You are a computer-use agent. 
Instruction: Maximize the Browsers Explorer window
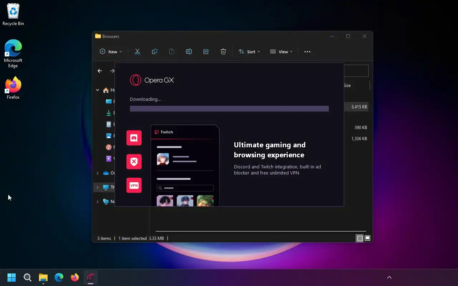(x=348, y=36)
